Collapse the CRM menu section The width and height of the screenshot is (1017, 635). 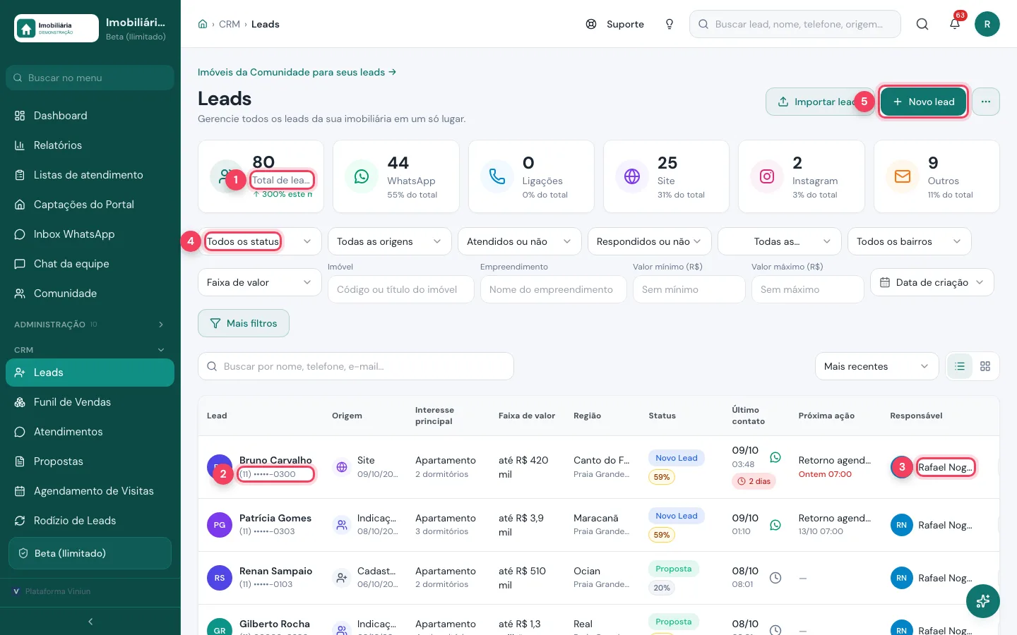90,350
